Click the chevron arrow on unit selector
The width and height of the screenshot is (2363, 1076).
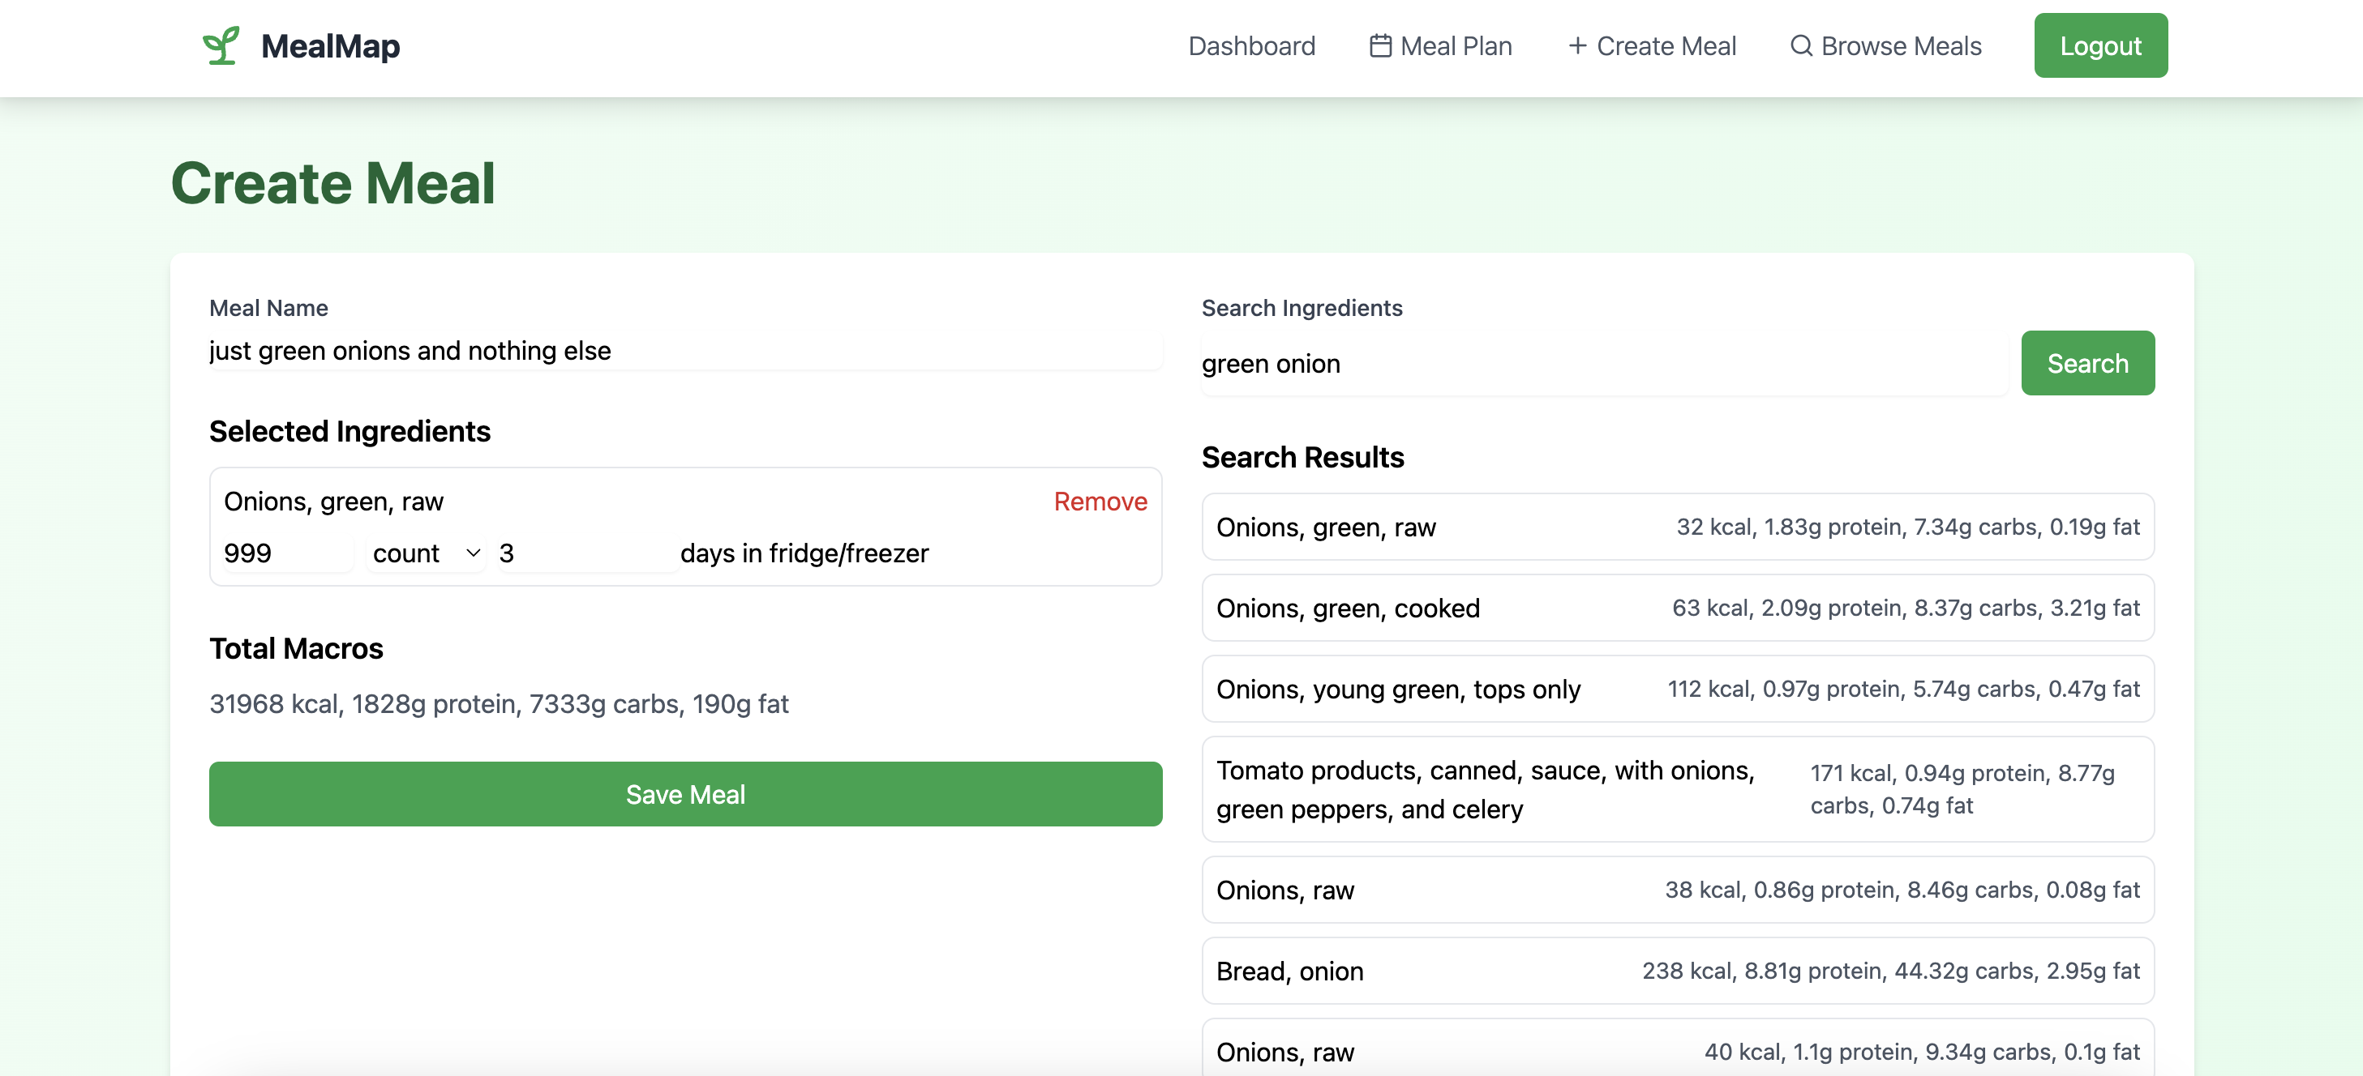474,553
